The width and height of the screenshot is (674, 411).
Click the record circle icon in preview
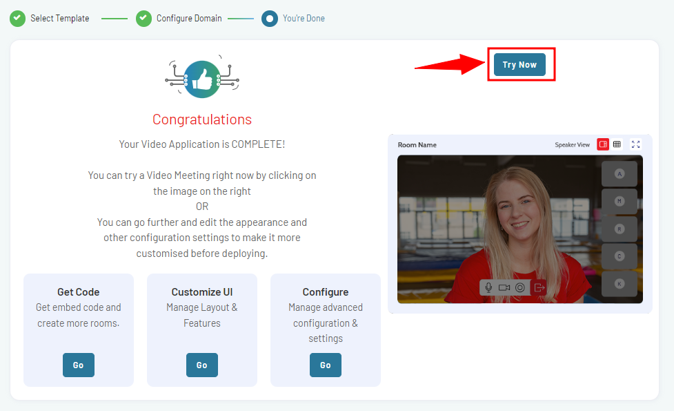[519, 287]
